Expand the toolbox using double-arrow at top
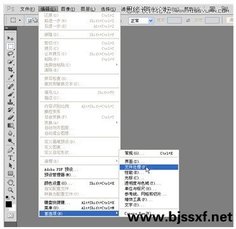Screen dimensions: 236x229 (6, 28)
